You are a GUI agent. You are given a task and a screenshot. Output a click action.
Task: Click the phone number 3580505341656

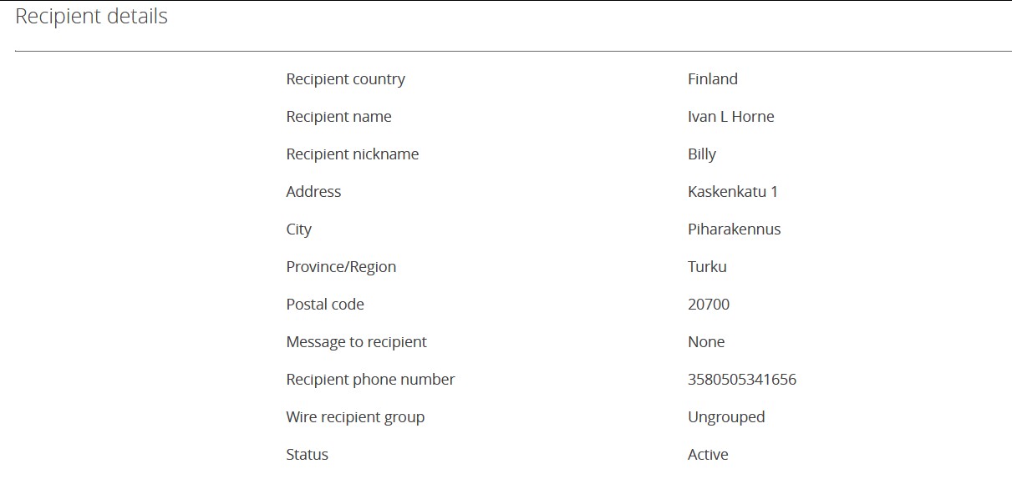coord(741,380)
